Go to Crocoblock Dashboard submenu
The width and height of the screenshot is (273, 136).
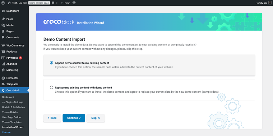(x=8, y=97)
